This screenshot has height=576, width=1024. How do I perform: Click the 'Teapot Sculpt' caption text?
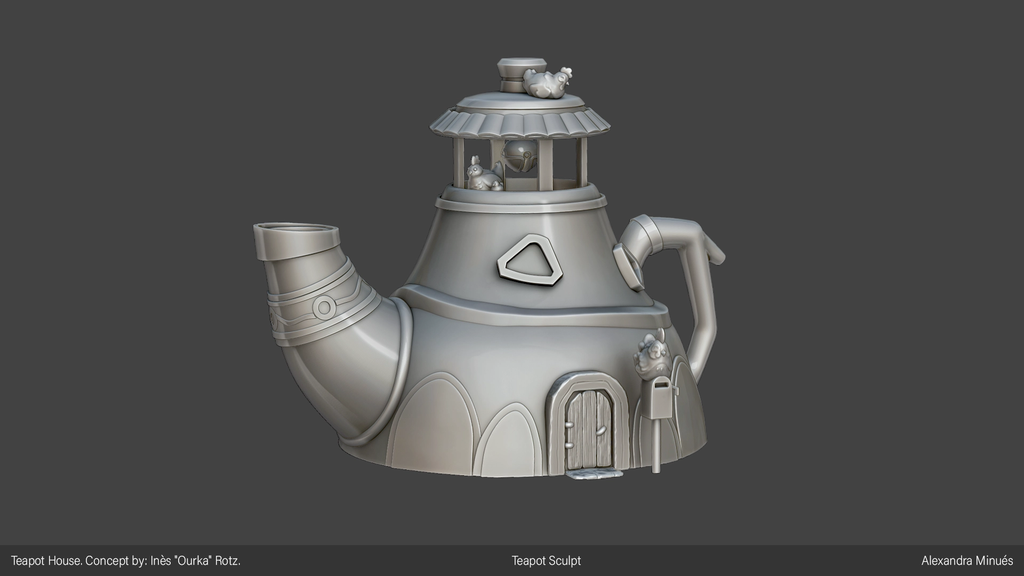click(x=546, y=561)
